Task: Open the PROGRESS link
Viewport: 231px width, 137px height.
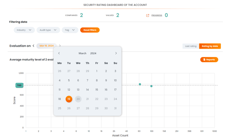Action: (x=157, y=15)
